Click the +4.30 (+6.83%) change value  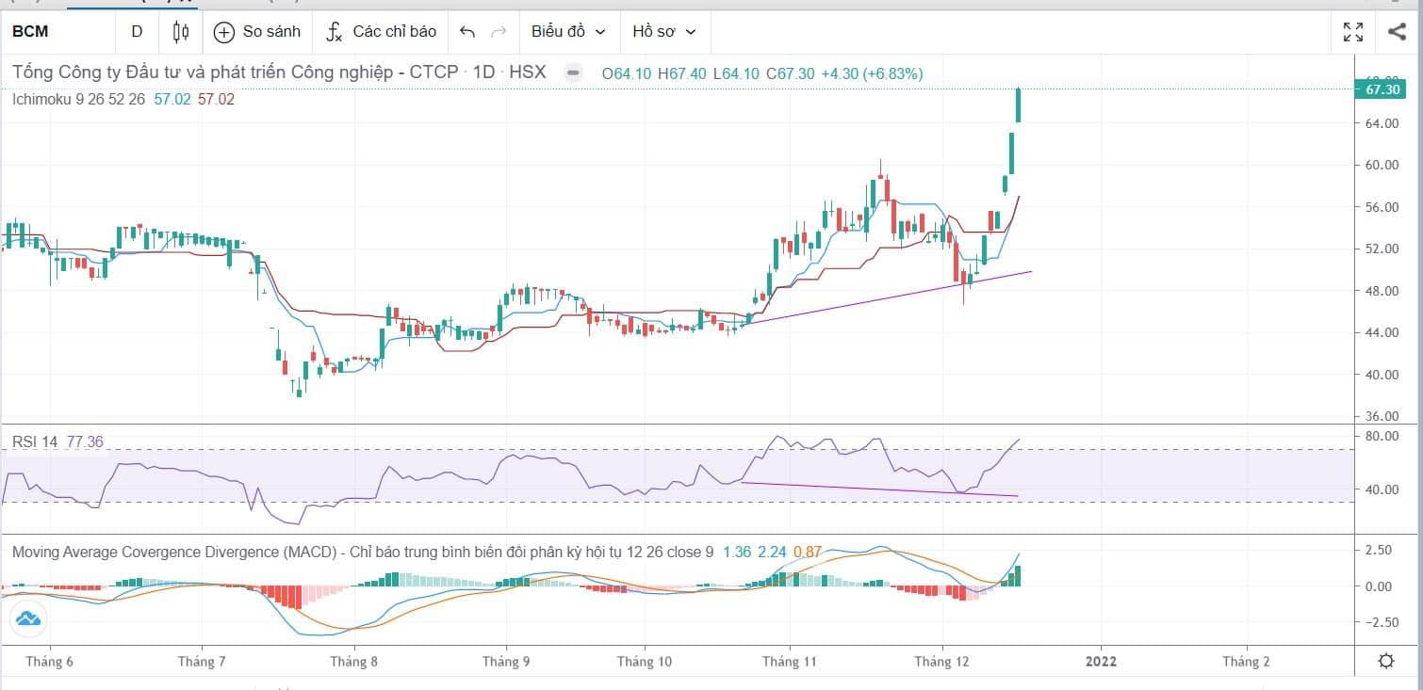[872, 72]
